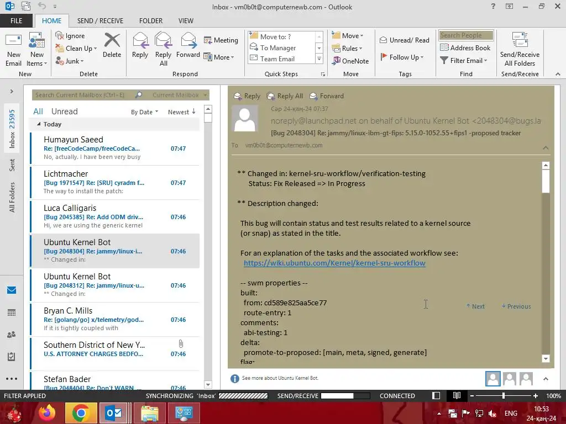Screen dimensions: 566x424
Task: Switch to the SEND / RECEIVE tab
Action: [x=100, y=20]
